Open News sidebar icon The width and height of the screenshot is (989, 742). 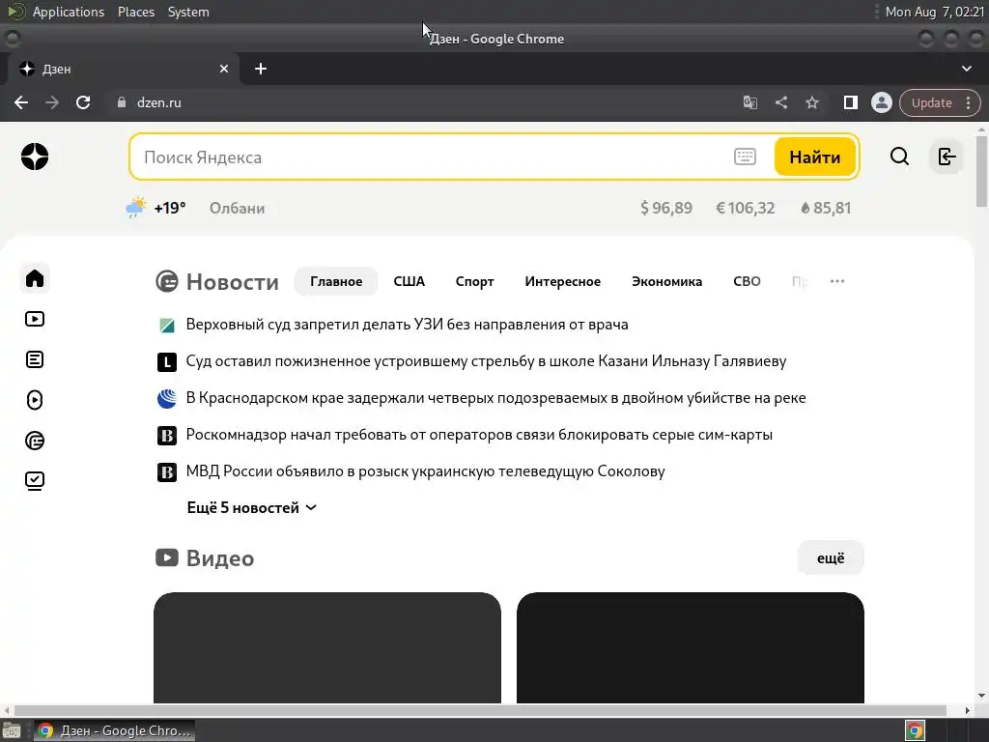click(35, 441)
